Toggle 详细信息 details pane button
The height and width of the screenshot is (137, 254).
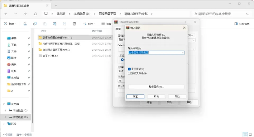point(242,24)
